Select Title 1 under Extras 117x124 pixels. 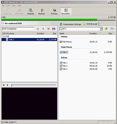[65, 63]
